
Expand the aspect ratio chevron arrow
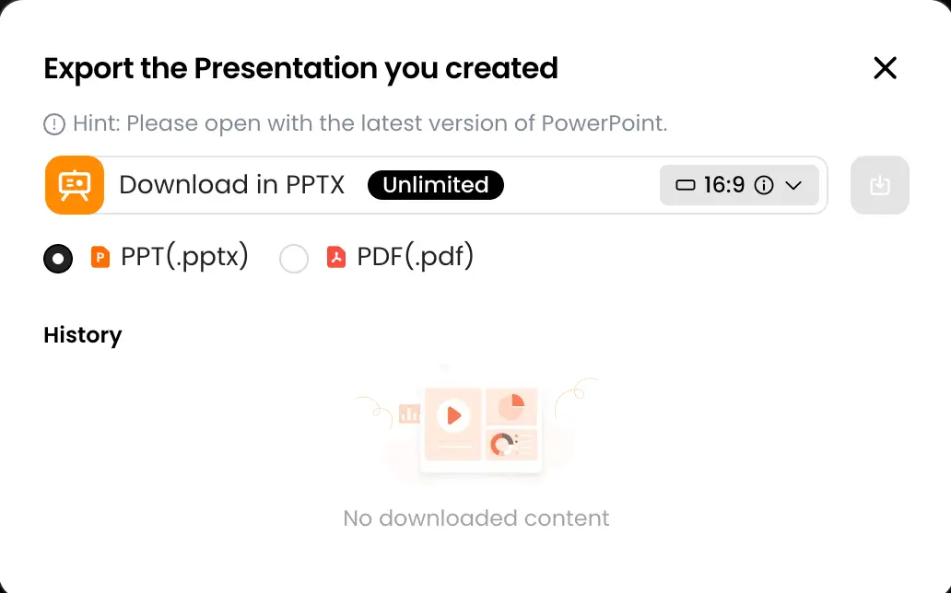pyautogui.click(x=792, y=185)
